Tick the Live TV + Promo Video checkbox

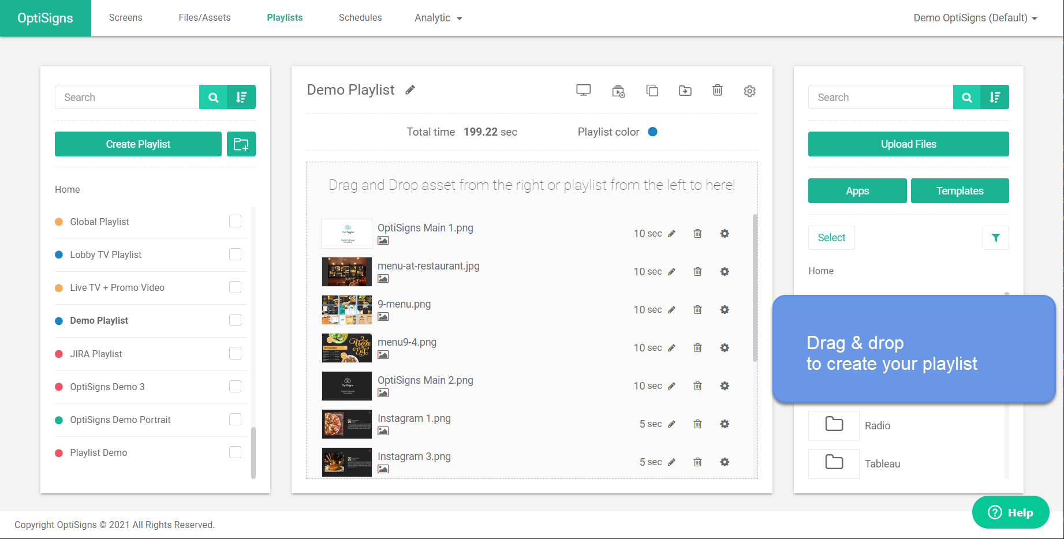tap(235, 287)
